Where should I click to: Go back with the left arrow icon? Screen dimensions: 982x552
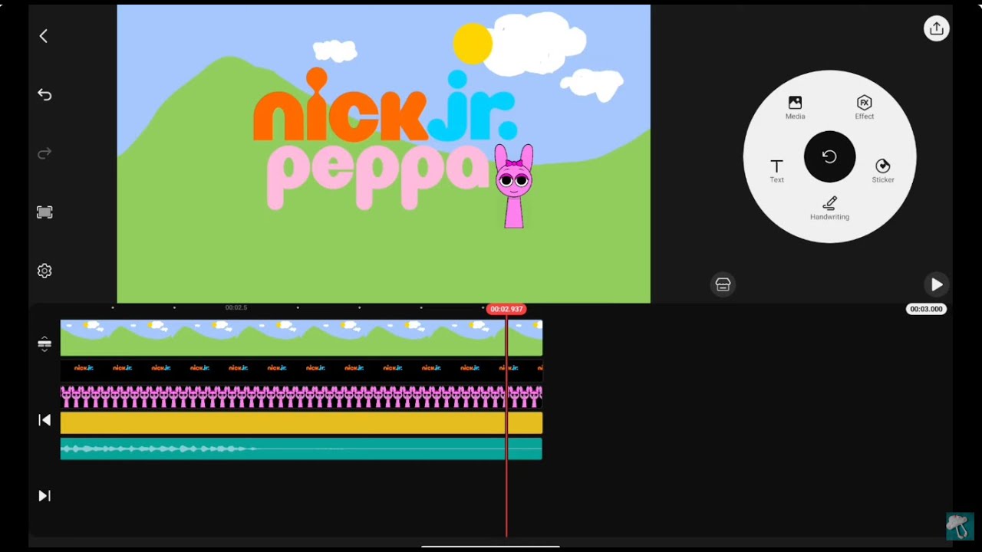tap(44, 36)
